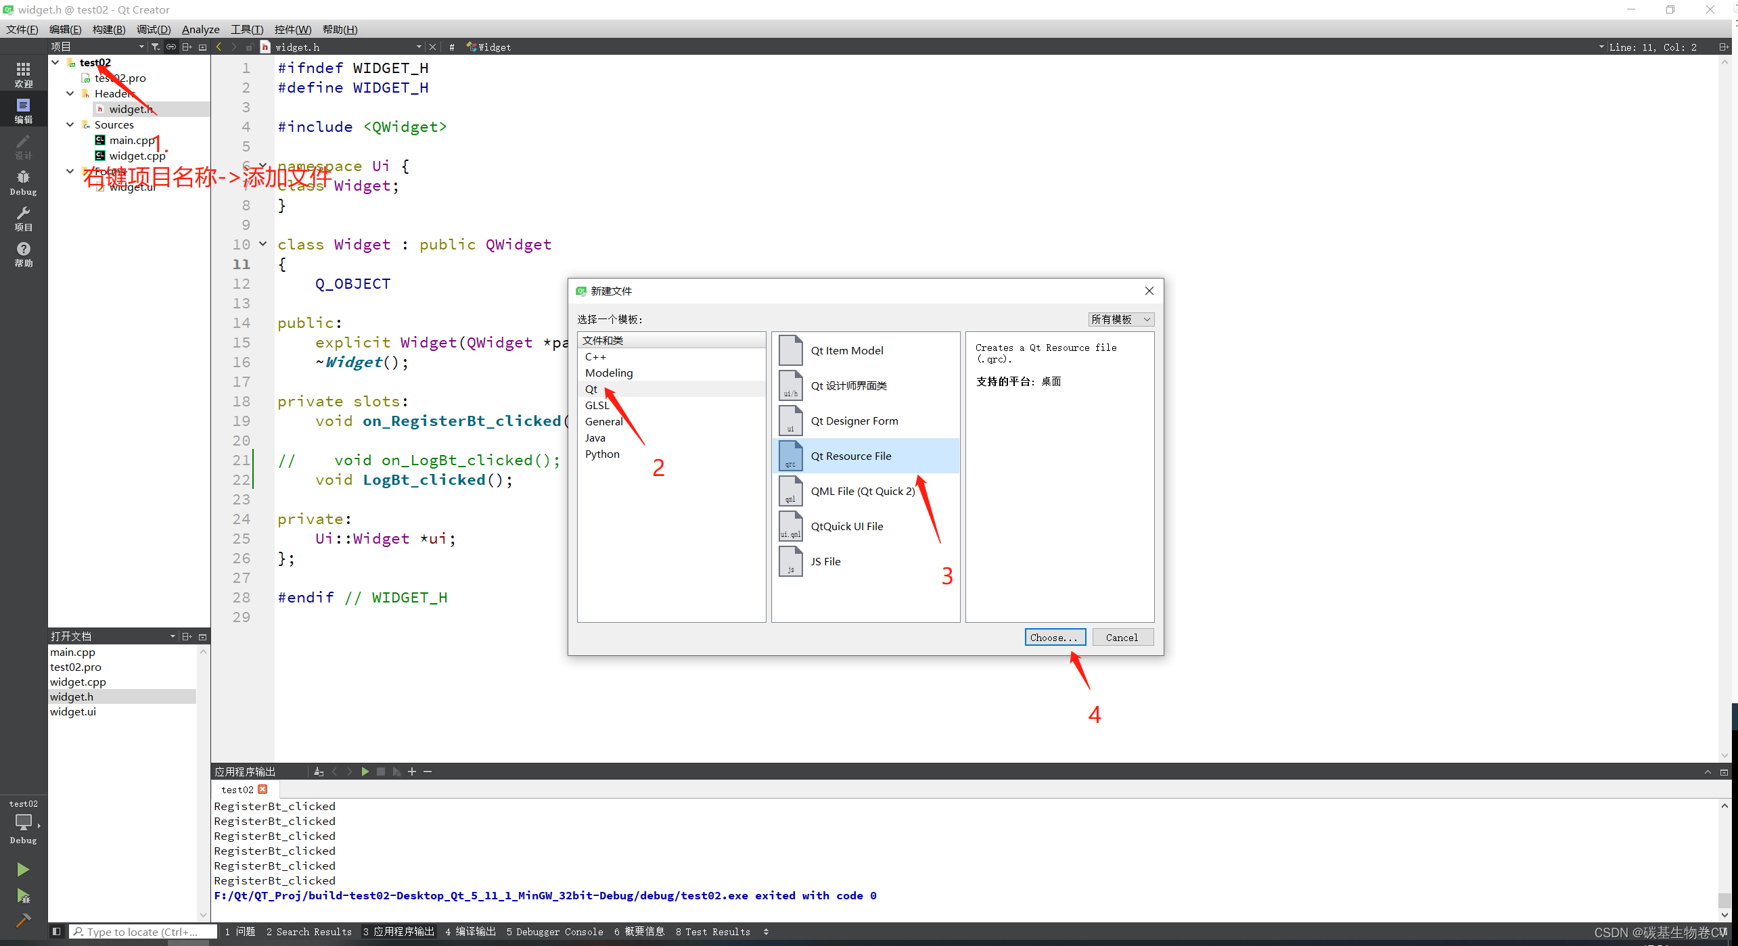Select General category in file type list
Screen dimensions: 1738x946
[x=603, y=421]
